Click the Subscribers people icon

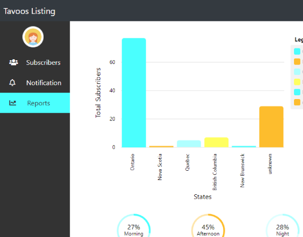pyautogui.click(x=13, y=63)
